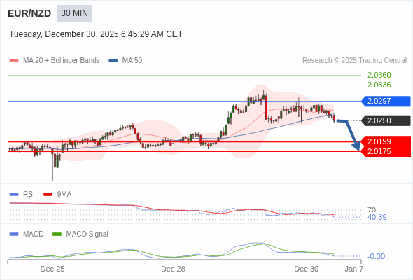Click the red 2.0199 support price tag
Viewport: 413px width, 280px height.
[x=386, y=141]
